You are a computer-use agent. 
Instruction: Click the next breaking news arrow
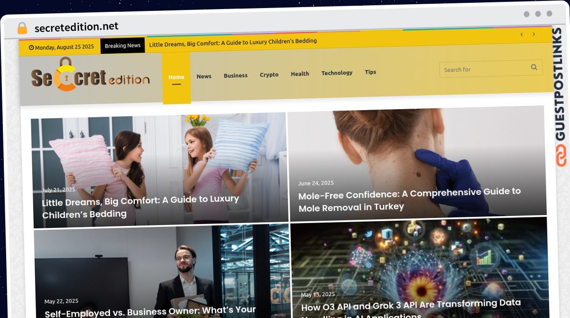[534, 34]
